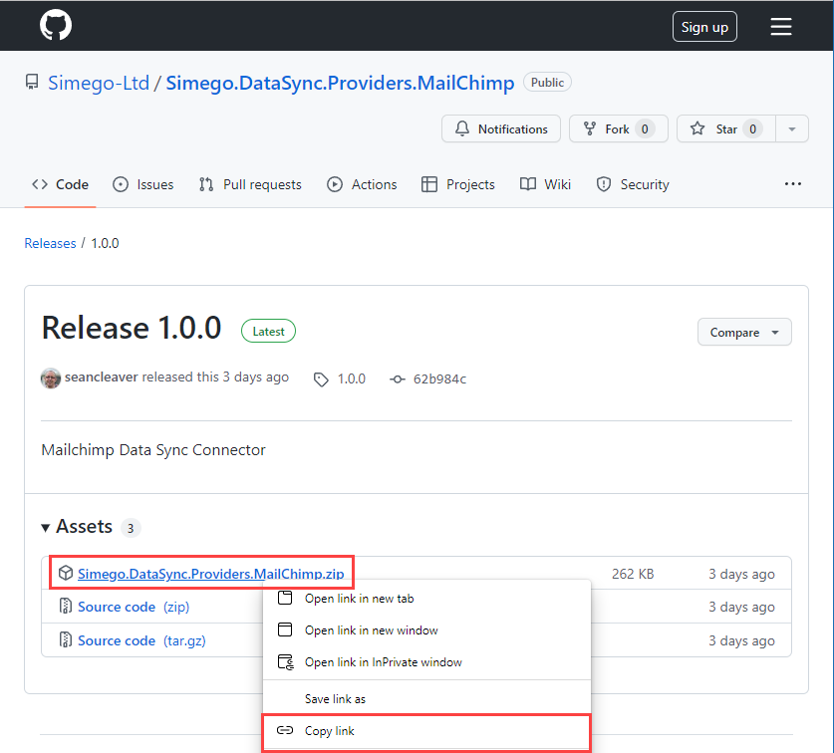
Task: Click the Latest release badge
Action: [x=268, y=331]
